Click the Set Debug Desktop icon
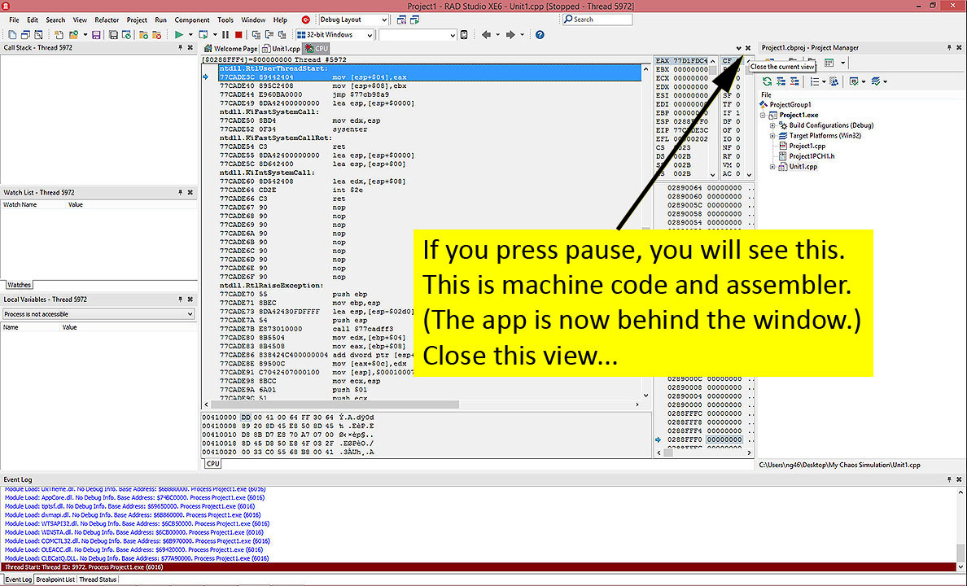This screenshot has width=967, height=586. pos(414,20)
